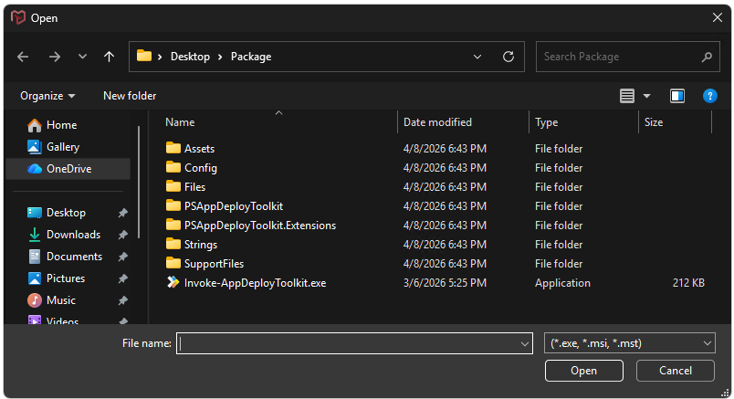The height and width of the screenshot is (399, 734).
Task: Refresh the Package folder listing
Action: click(x=509, y=57)
